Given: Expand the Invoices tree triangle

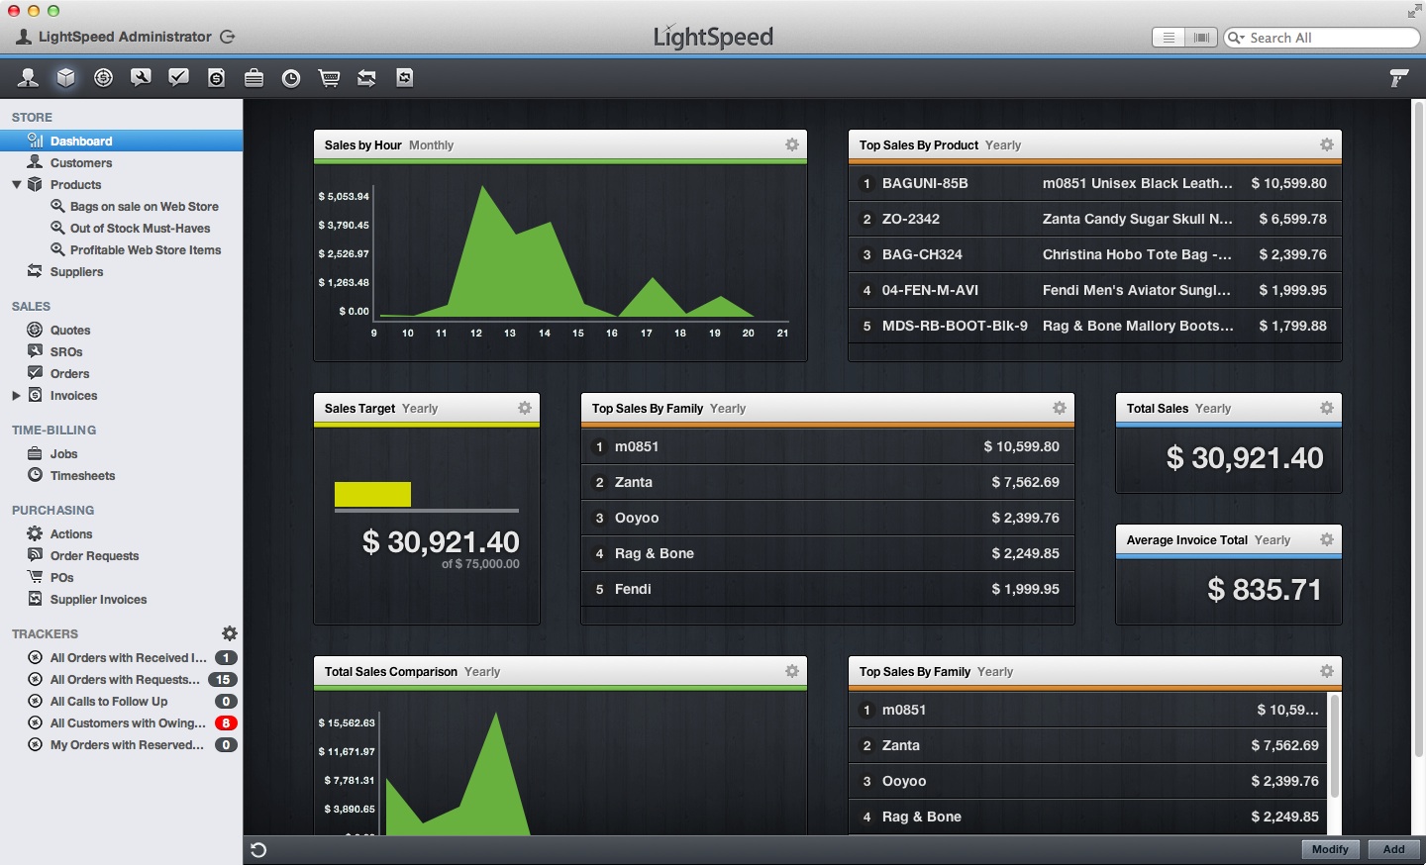Looking at the screenshot, I should pyautogui.click(x=16, y=395).
